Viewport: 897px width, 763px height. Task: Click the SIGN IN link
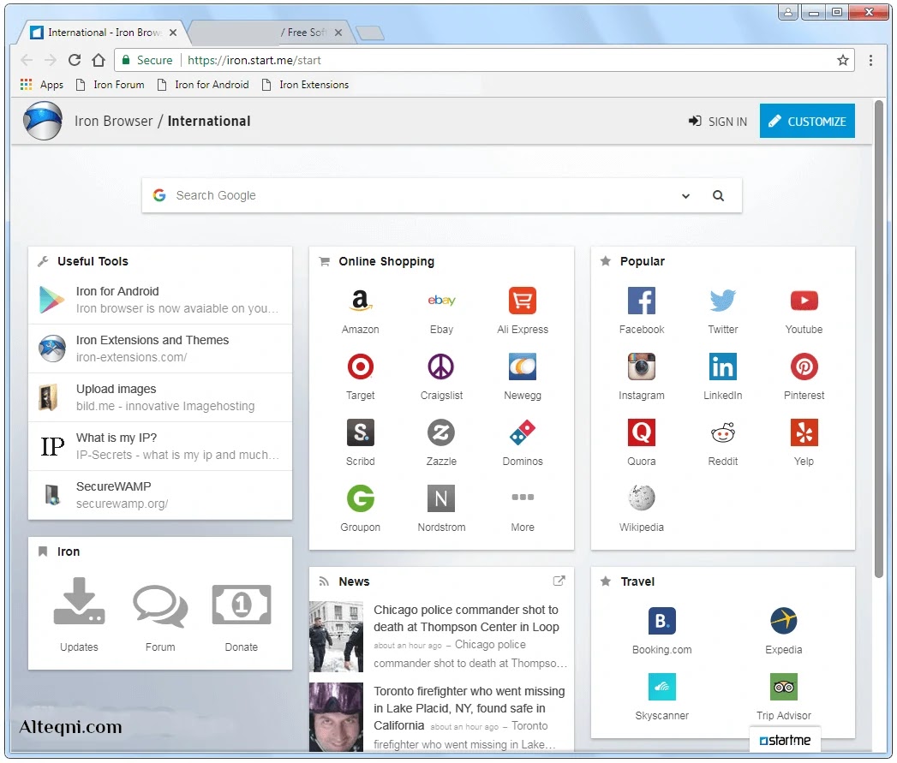[718, 122]
